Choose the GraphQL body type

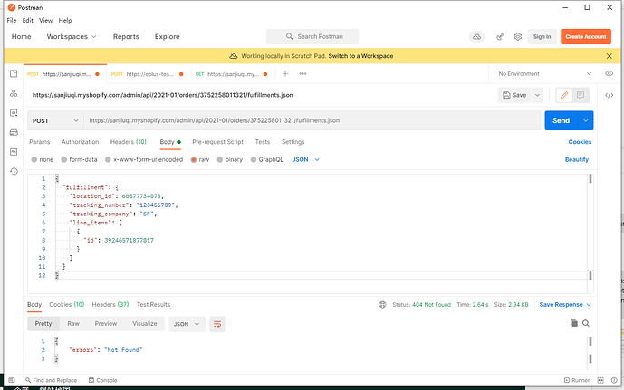pos(266,158)
